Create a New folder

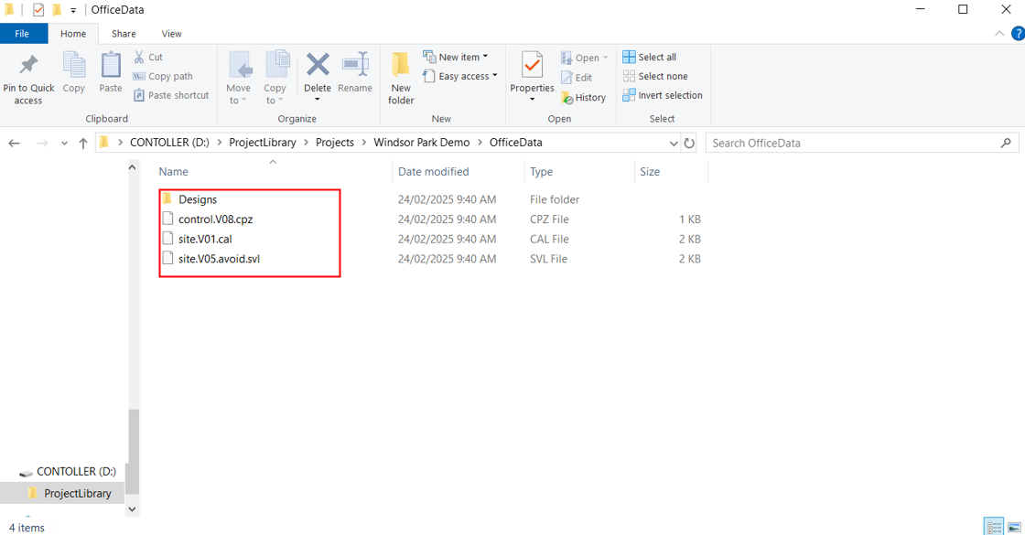coord(401,79)
